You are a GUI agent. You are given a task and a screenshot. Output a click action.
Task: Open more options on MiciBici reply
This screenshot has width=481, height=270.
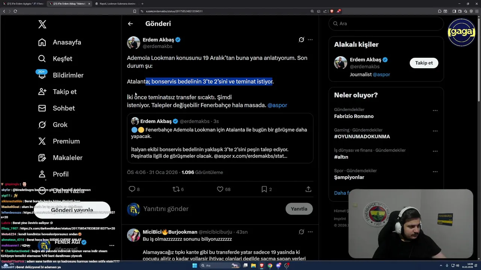click(x=310, y=232)
